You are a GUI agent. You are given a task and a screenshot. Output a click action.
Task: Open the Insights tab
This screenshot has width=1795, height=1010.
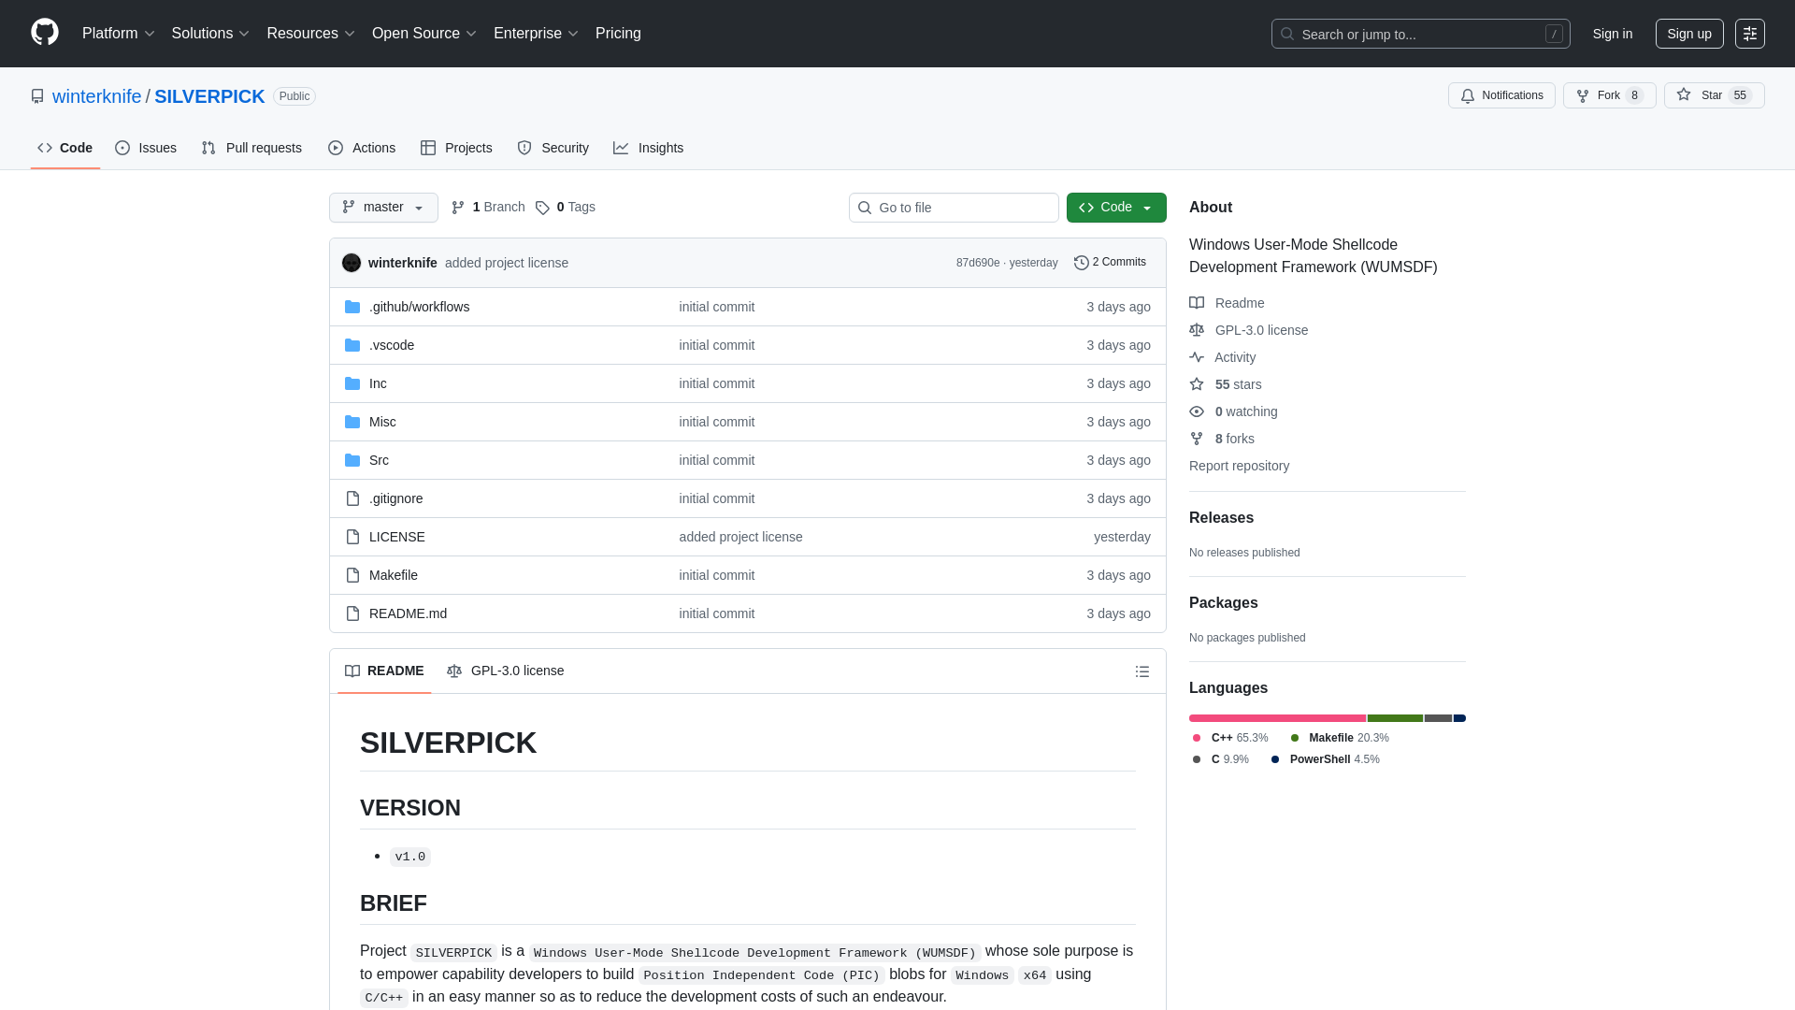(649, 148)
